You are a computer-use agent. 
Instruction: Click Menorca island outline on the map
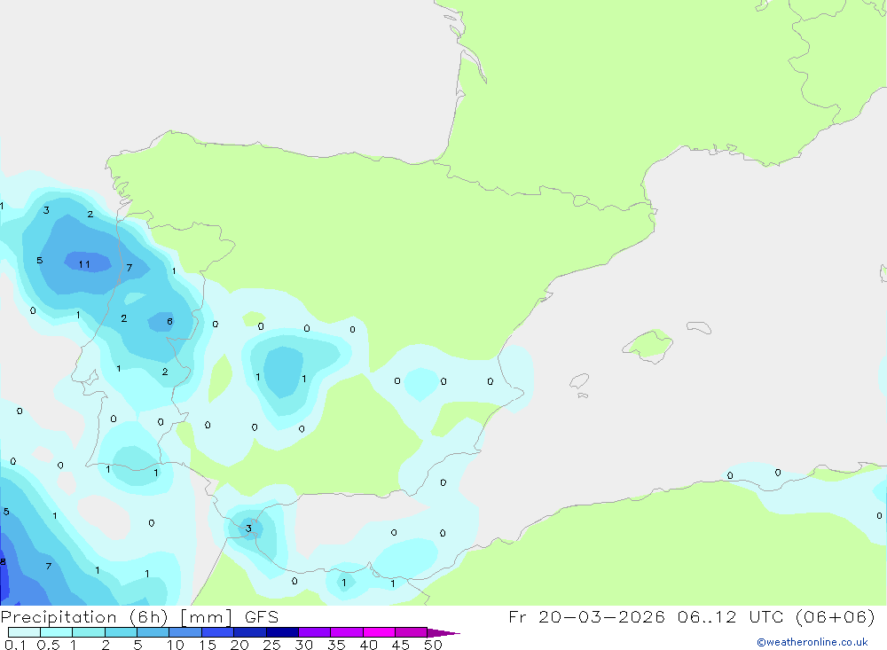[699, 327]
